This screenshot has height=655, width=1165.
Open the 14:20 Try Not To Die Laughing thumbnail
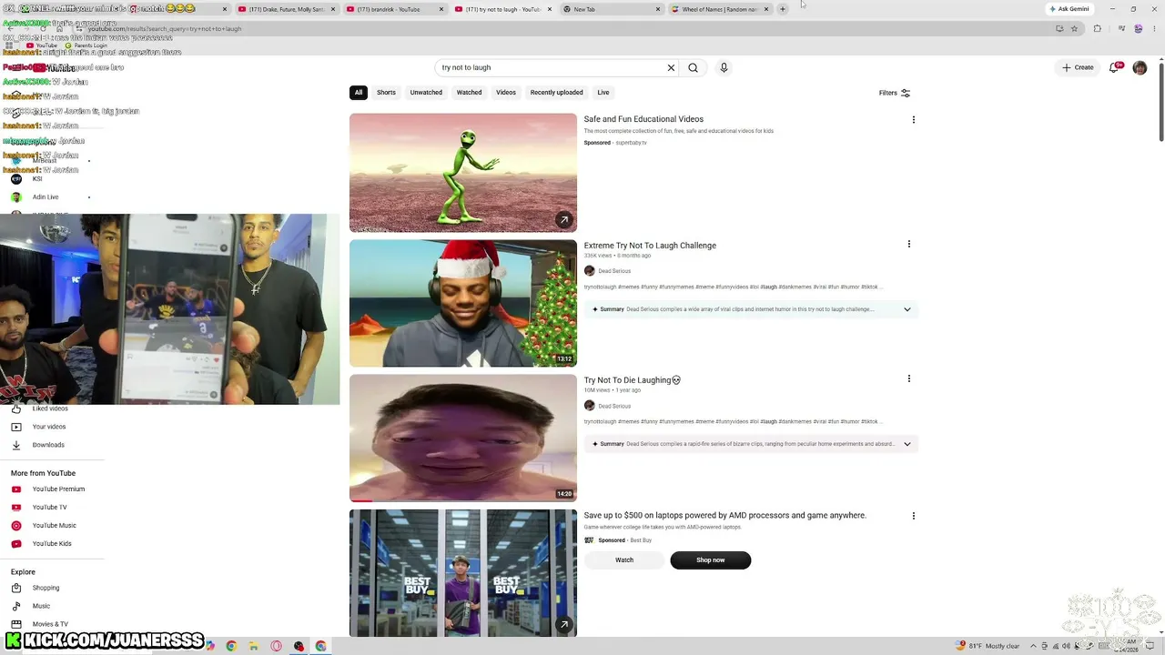coord(463,438)
